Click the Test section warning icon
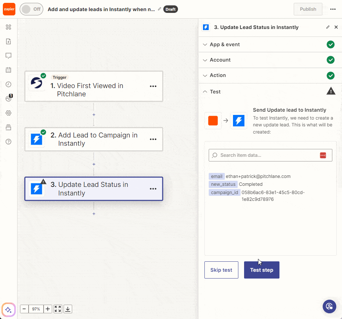 331,91
